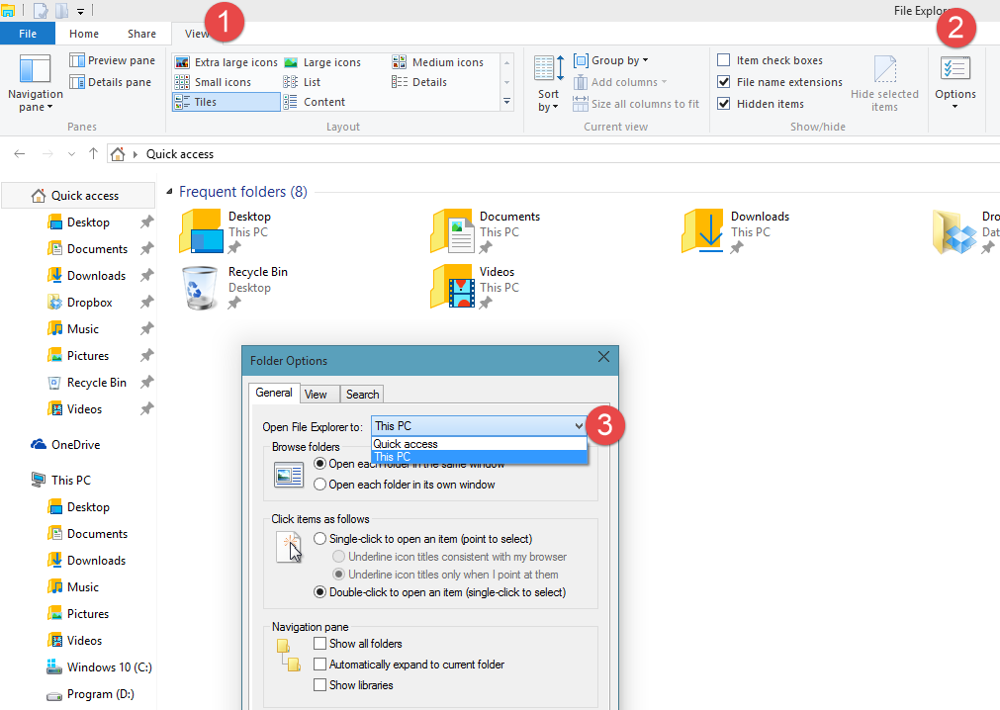Choose Medium icons layout
This screenshot has height=710, width=1000.
[x=437, y=62]
